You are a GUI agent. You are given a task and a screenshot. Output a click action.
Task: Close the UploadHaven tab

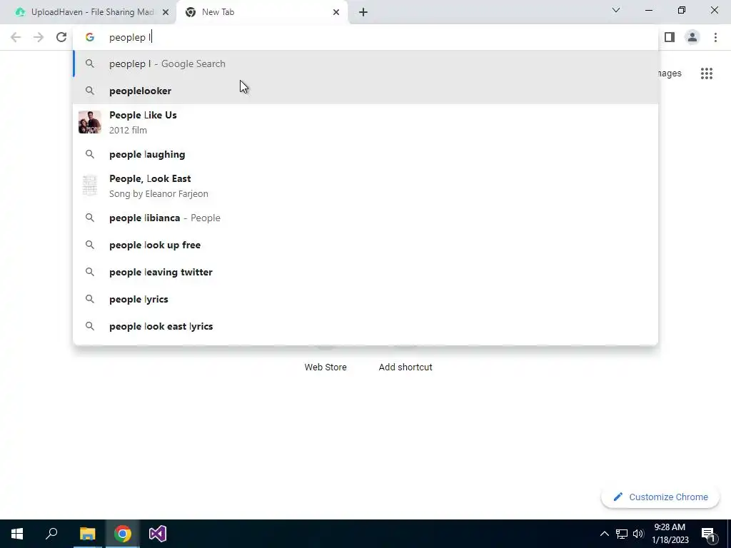coord(166,12)
